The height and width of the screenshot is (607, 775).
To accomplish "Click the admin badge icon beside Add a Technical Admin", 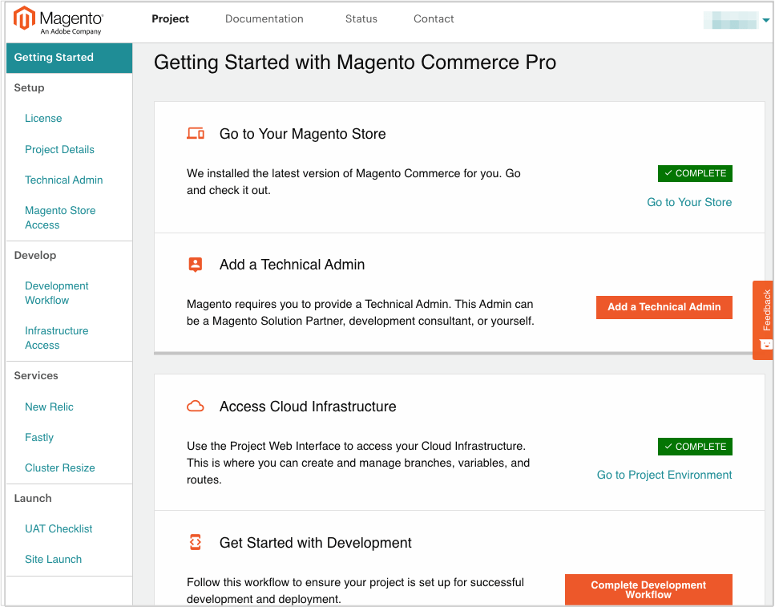I will [196, 265].
